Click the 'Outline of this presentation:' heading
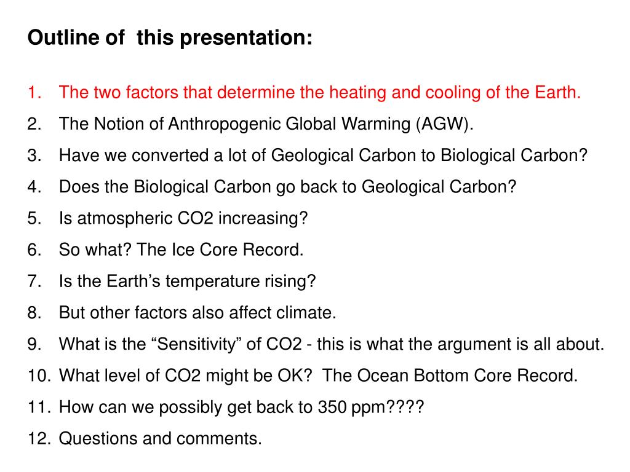Viewport: 630px width, 472px height. point(170,37)
